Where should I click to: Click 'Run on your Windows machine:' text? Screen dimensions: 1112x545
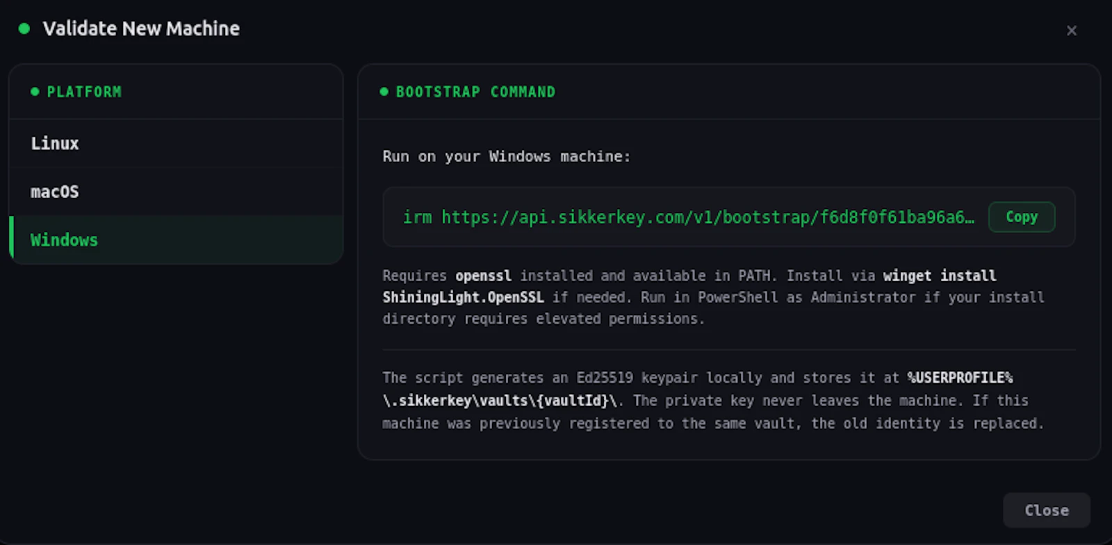point(507,156)
